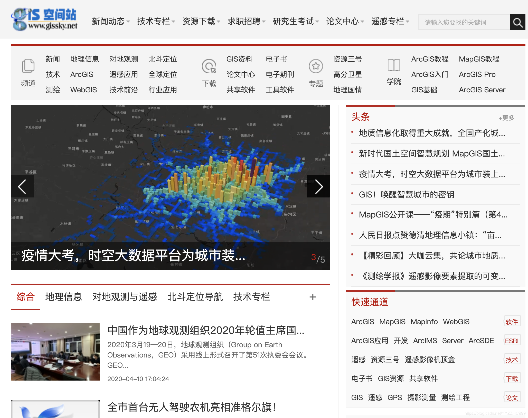This screenshot has width=528, height=418.
Task: Click the +更多 link in 头条
Action: point(506,118)
